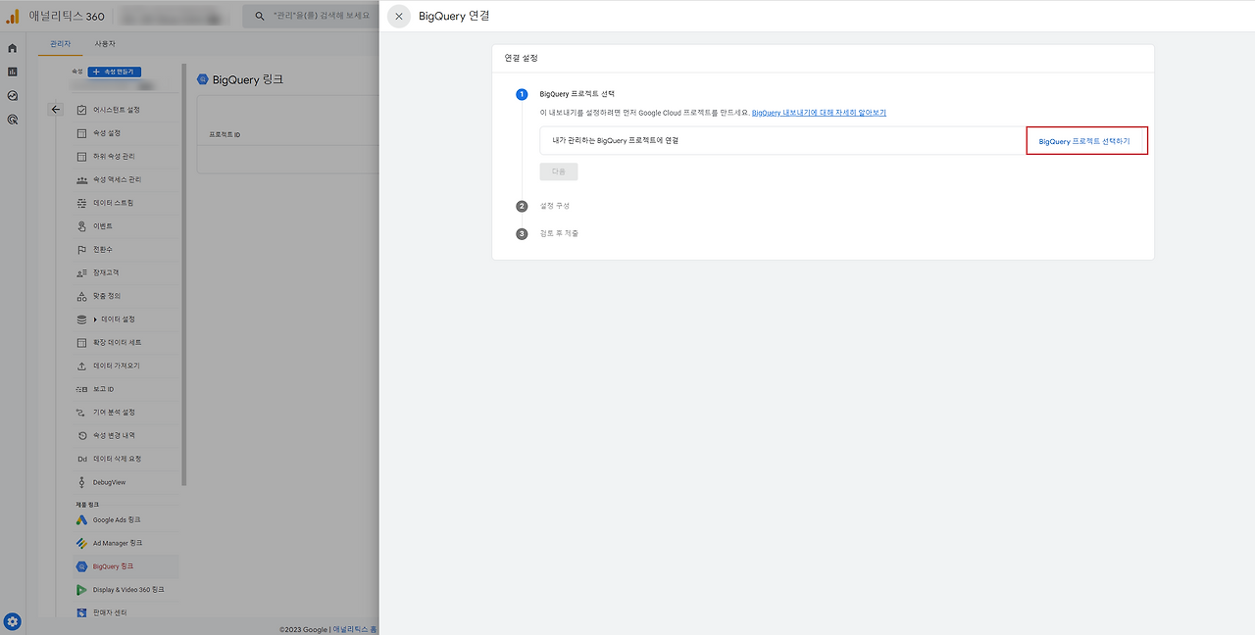Click BigQuery 프로젝트 선택하기 link
This screenshot has height=635, width=1255.
[x=1084, y=141]
